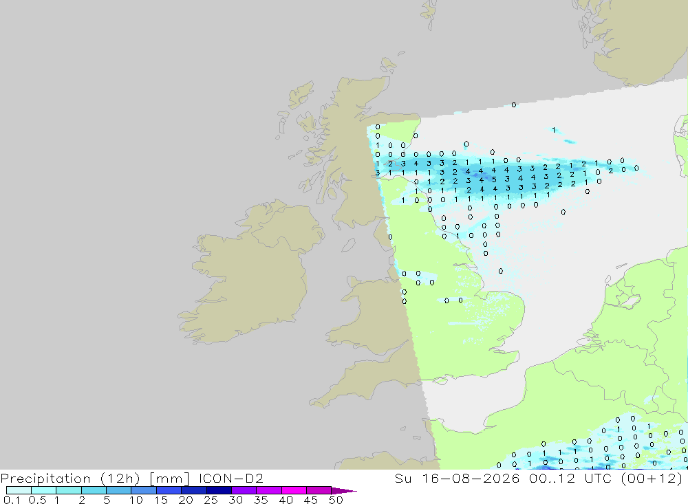
Task: Select the legend swatch between 0.1 and 0.5
Action: (19, 490)
